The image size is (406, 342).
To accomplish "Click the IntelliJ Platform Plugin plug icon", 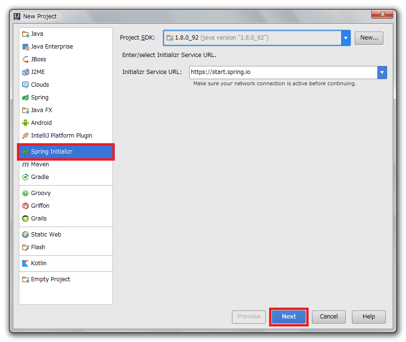I will coord(25,136).
